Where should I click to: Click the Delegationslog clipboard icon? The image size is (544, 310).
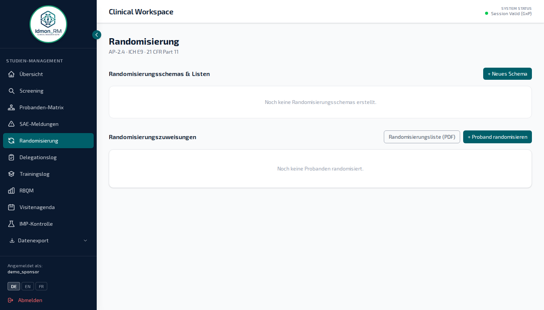11,157
